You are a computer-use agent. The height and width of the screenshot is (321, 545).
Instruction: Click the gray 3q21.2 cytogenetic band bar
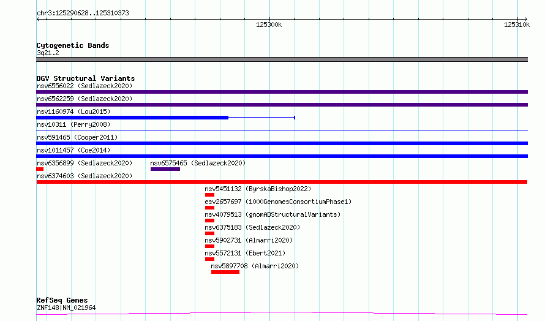click(282, 59)
